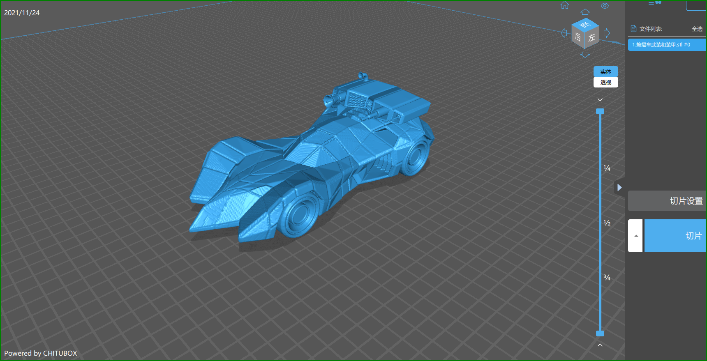Reset view with the home icon

tap(565, 5)
